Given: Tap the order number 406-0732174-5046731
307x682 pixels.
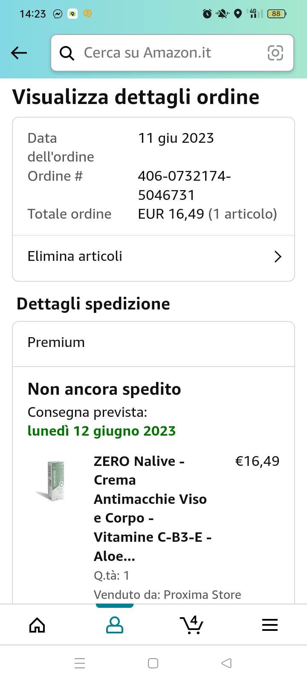Looking at the screenshot, I should pyautogui.click(x=184, y=185).
